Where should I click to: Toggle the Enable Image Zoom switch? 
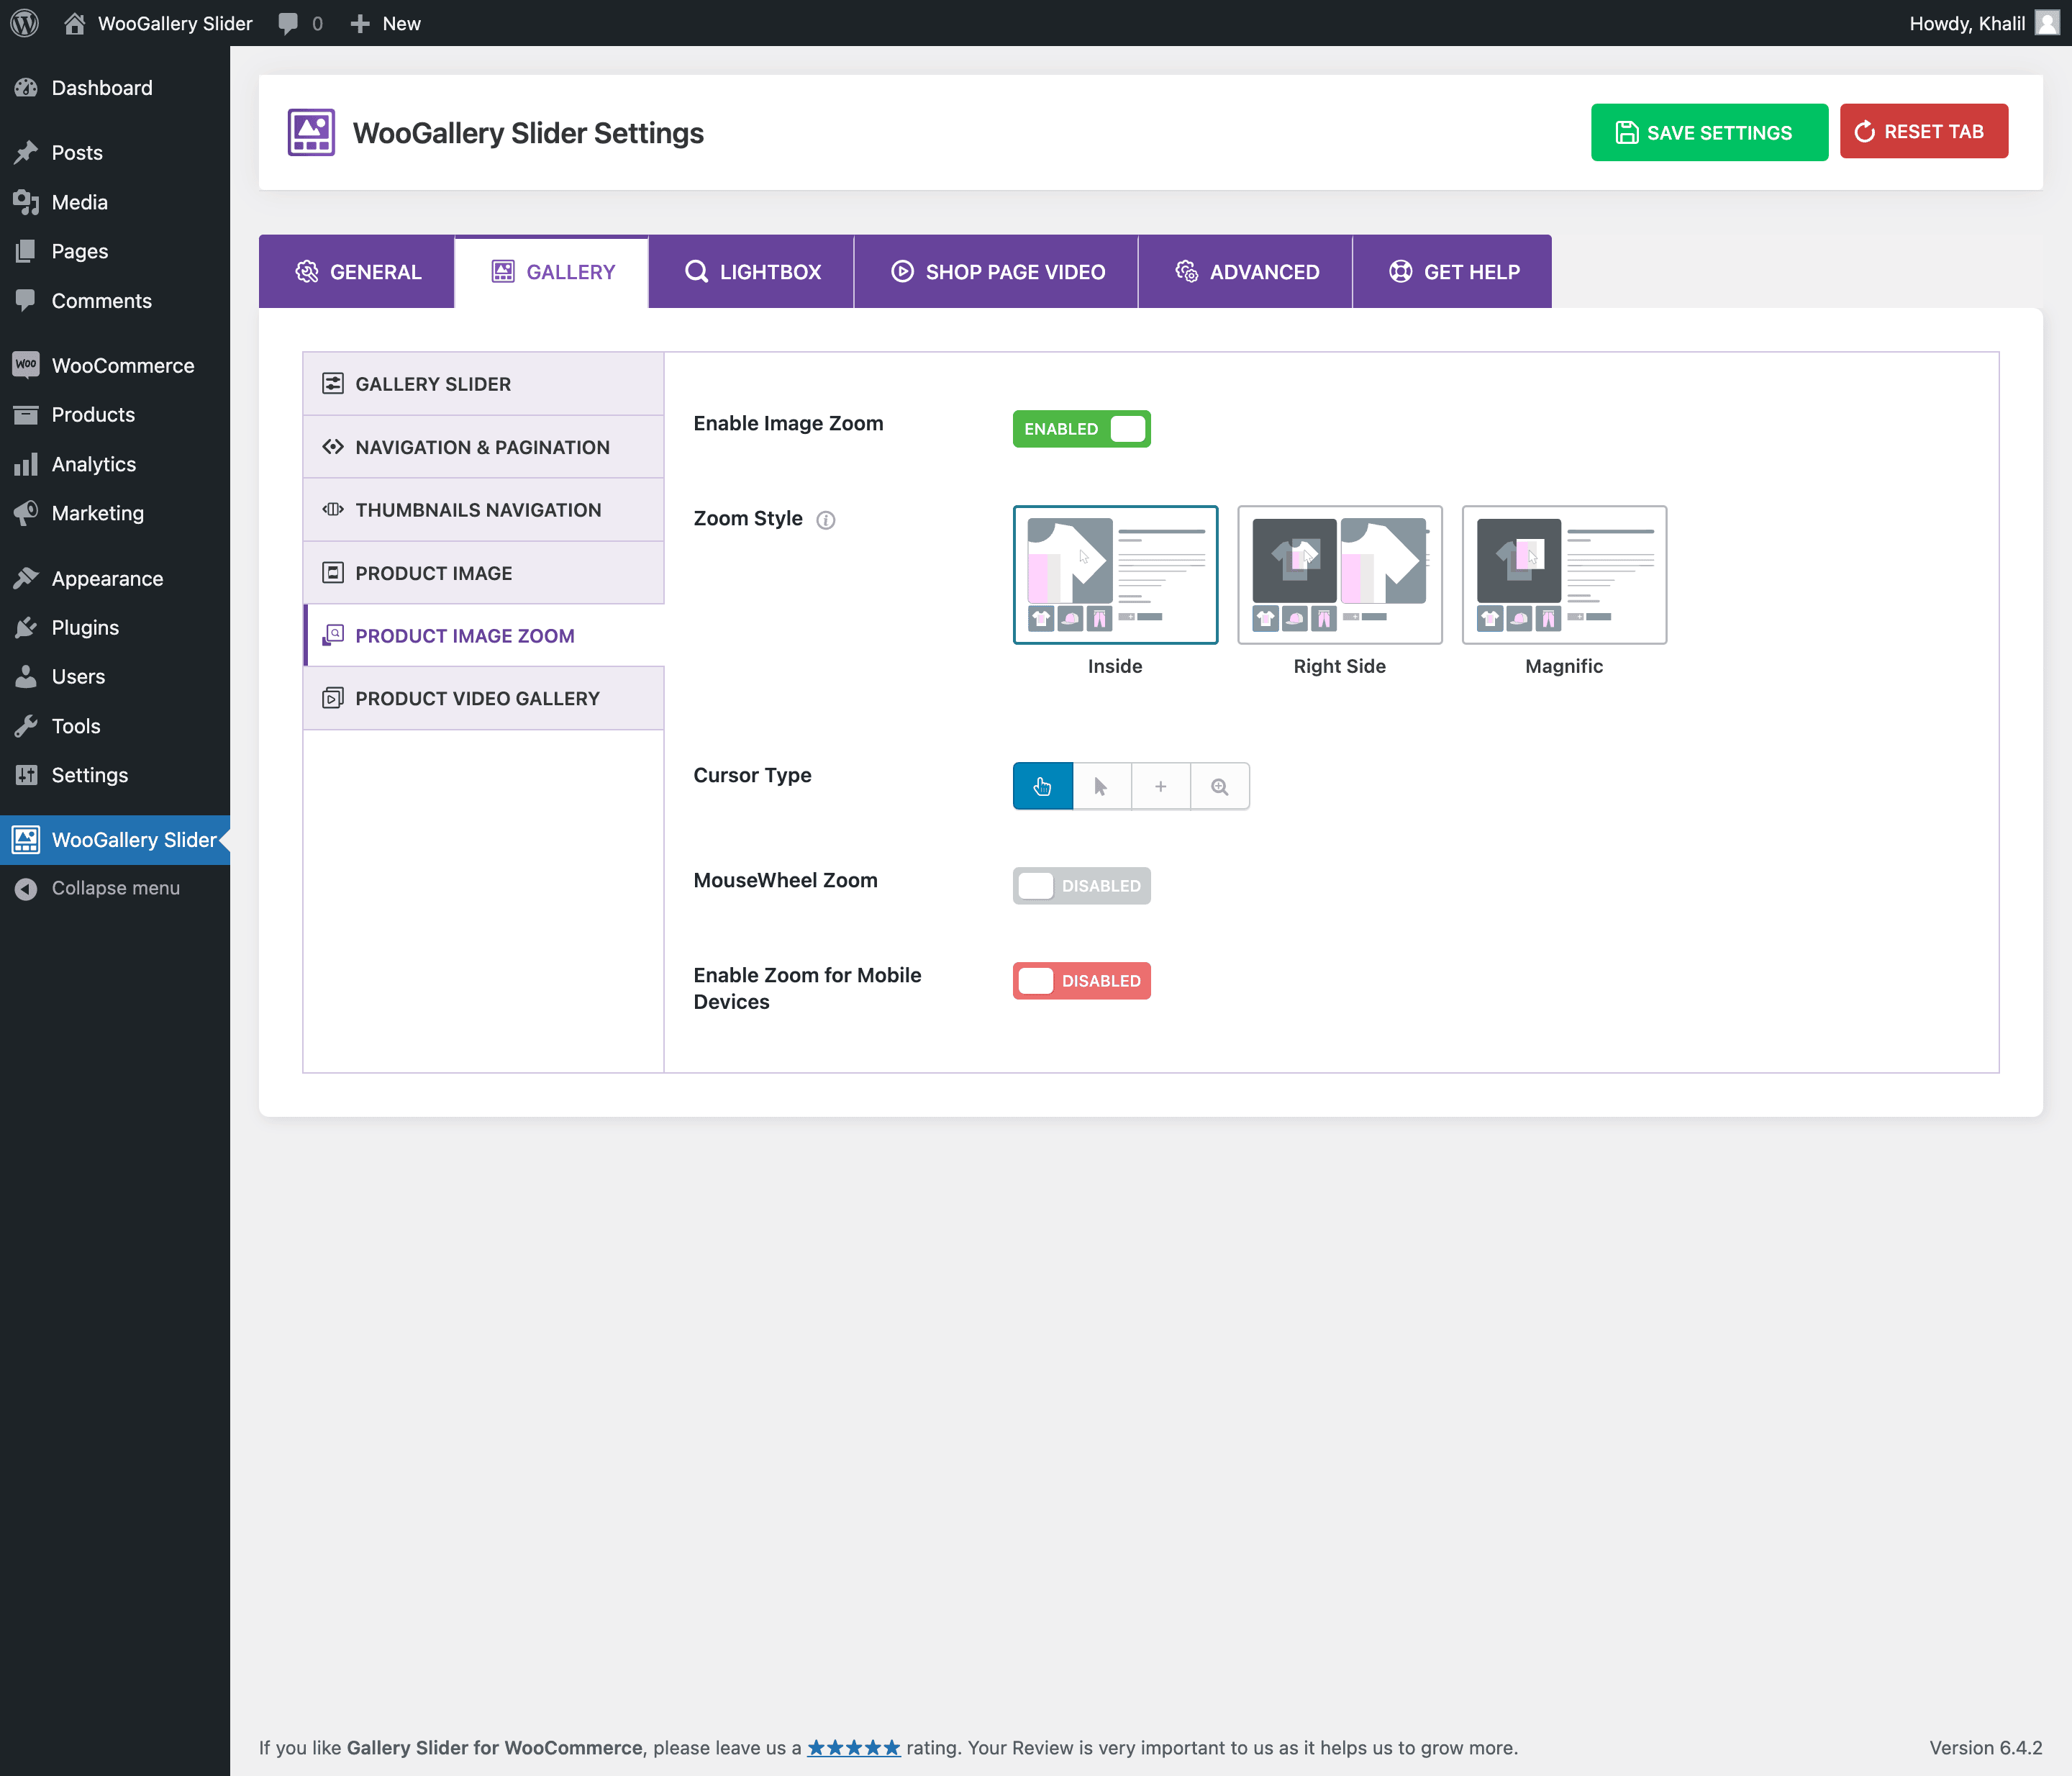point(1081,429)
